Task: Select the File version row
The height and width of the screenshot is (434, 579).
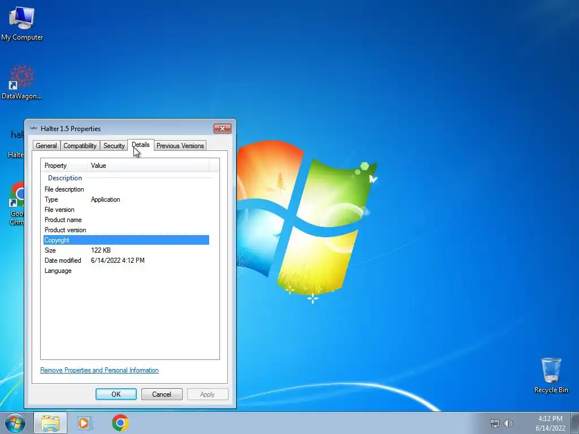Action: (x=126, y=210)
